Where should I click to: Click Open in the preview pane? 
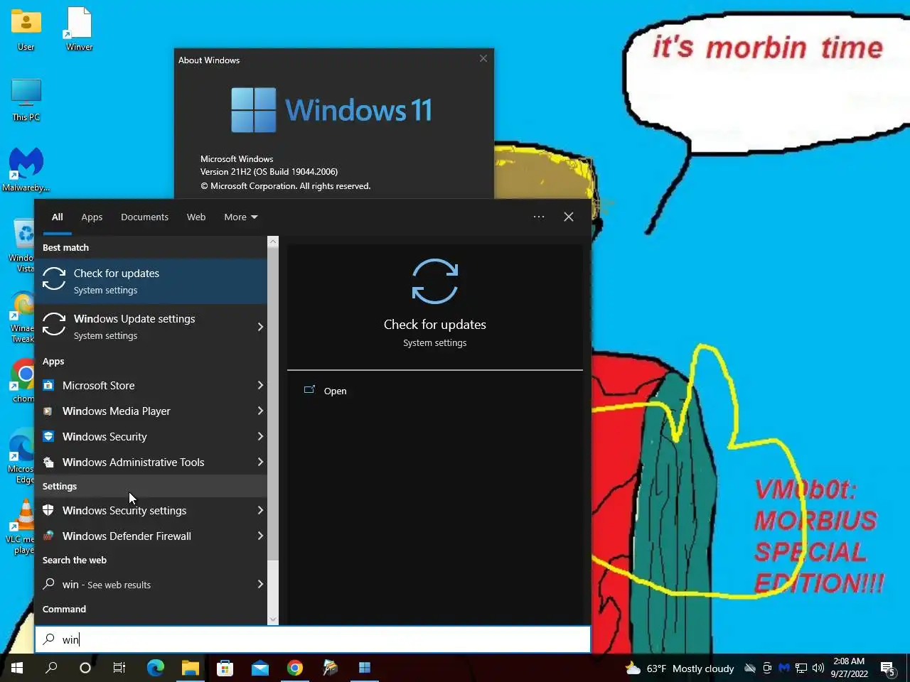click(335, 391)
